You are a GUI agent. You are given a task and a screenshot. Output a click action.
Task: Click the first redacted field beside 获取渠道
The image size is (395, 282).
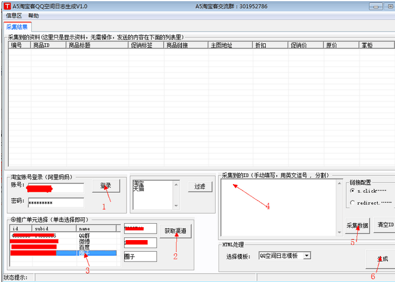point(140,228)
